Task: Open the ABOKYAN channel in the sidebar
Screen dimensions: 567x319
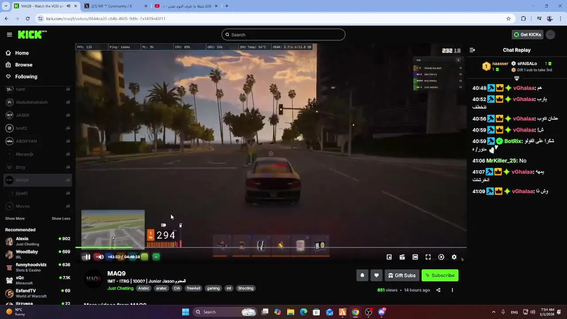Action: (38, 141)
